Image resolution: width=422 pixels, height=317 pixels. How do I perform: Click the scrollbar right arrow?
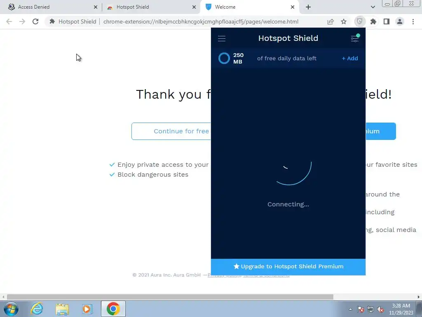point(419,297)
